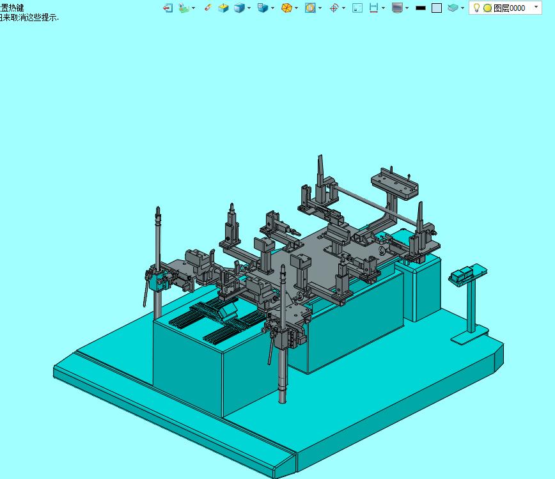This screenshot has height=479, width=555.
Task: Click the dimension measure icon
Action: [373, 8]
